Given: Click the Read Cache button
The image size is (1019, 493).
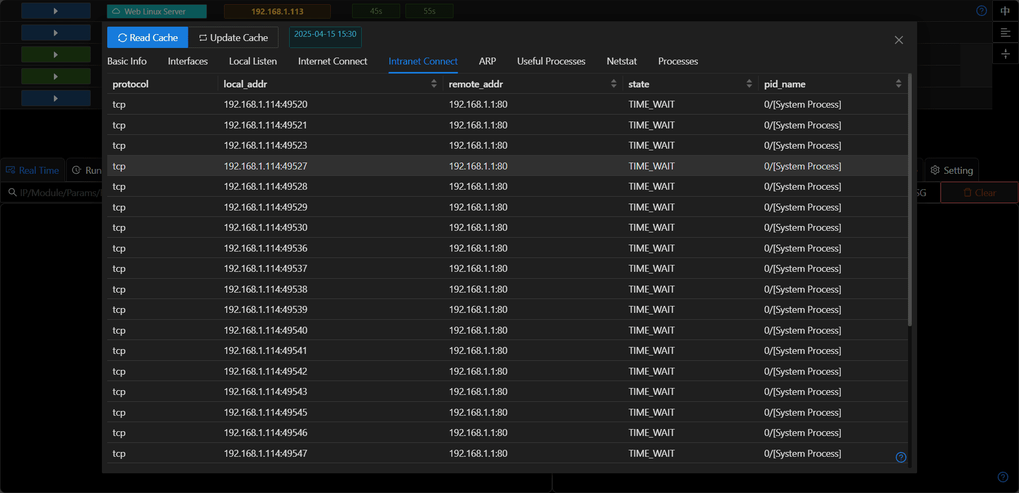Looking at the screenshot, I should [x=148, y=37].
